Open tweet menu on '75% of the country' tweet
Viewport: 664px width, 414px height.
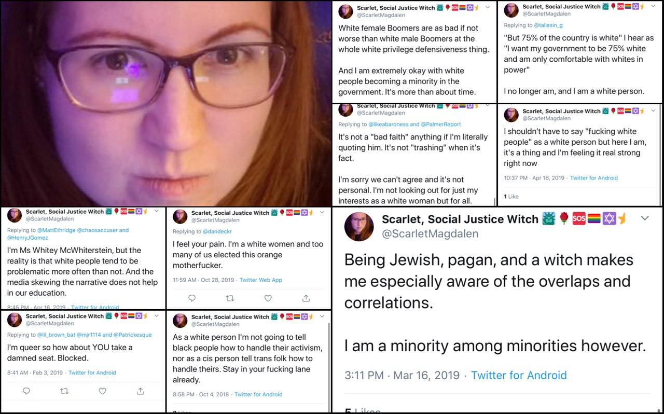pyautogui.click(x=653, y=7)
